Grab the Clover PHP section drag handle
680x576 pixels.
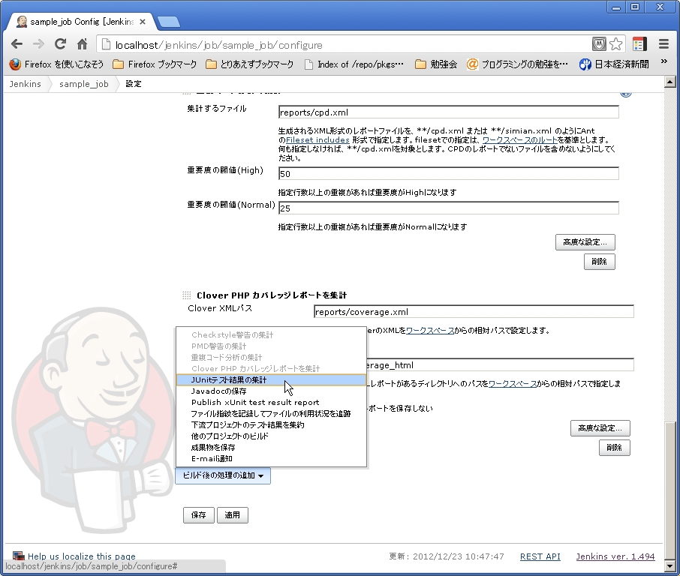coord(186,295)
